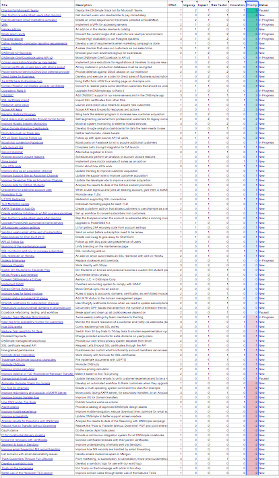Select the 'Title' column header cell
The height and width of the screenshot is (478, 279).
pyautogui.click(x=38, y=5)
